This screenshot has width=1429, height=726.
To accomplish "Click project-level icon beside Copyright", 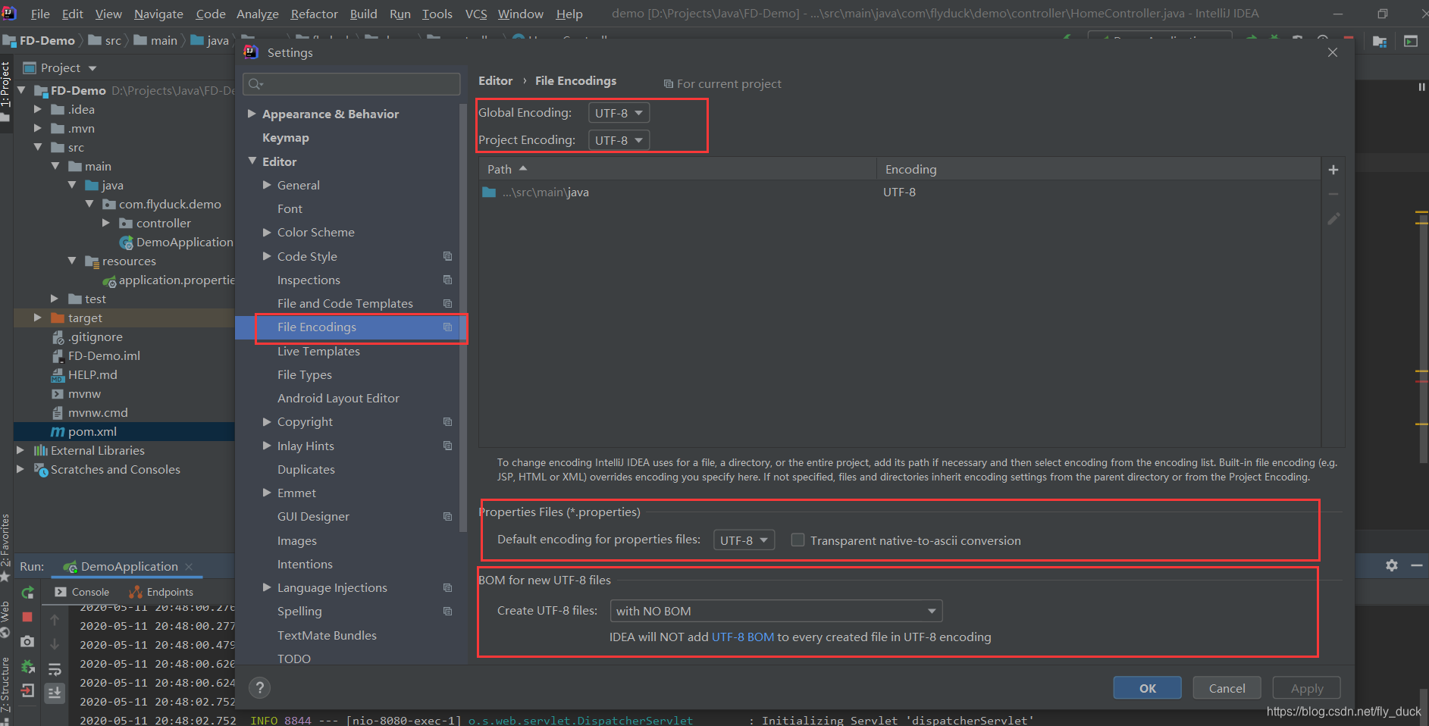I will (x=447, y=421).
